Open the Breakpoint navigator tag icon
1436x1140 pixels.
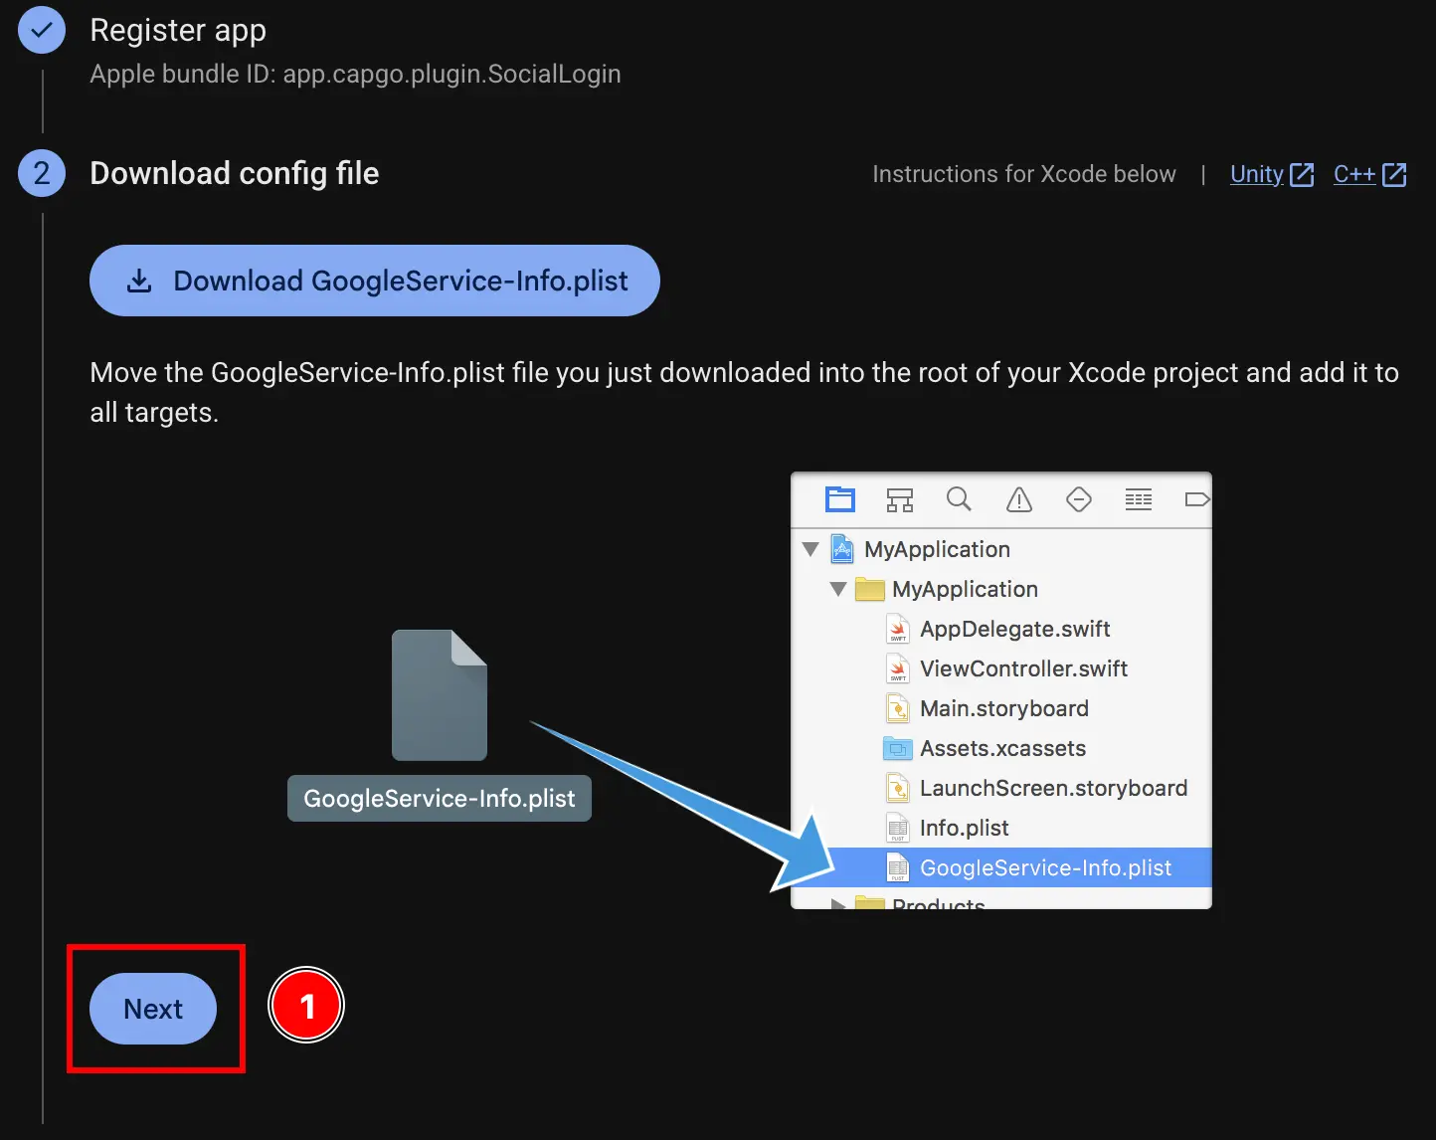[x=1197, y=499]
